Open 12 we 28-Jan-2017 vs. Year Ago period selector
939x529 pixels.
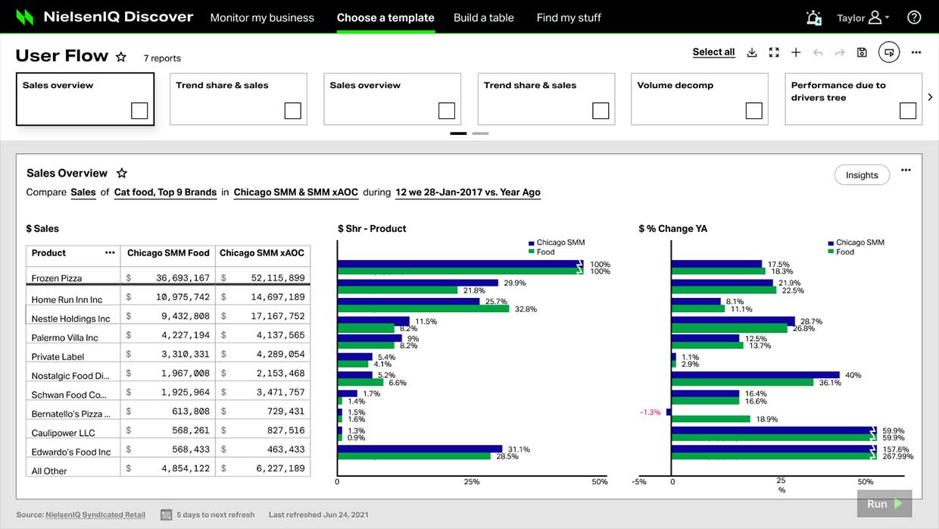pyautogui.click(x=468, y=193)
